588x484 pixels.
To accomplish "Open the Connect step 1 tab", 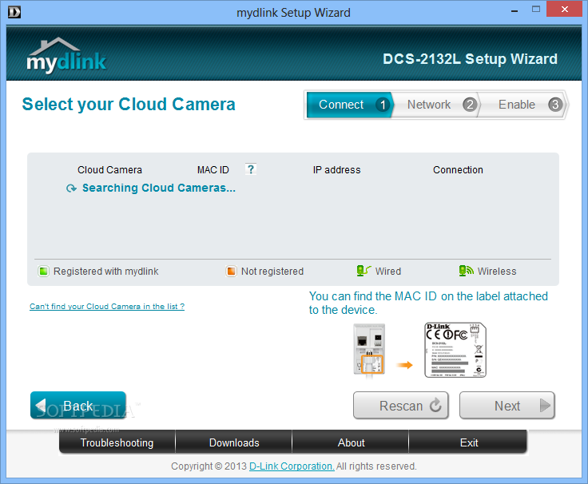I will [x=349, y=105].
